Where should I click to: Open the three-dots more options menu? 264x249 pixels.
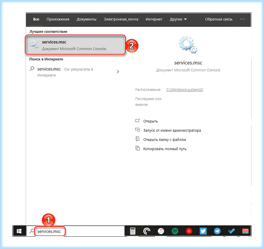(x=242, y=19)
